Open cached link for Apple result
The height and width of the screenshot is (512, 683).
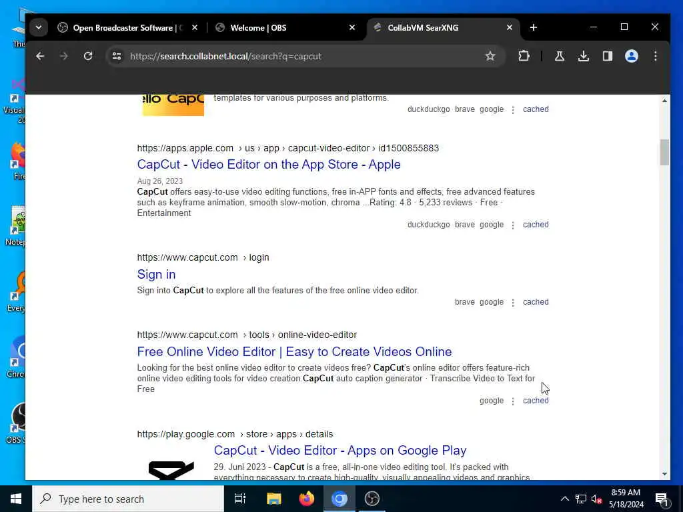tap(536, 225)
